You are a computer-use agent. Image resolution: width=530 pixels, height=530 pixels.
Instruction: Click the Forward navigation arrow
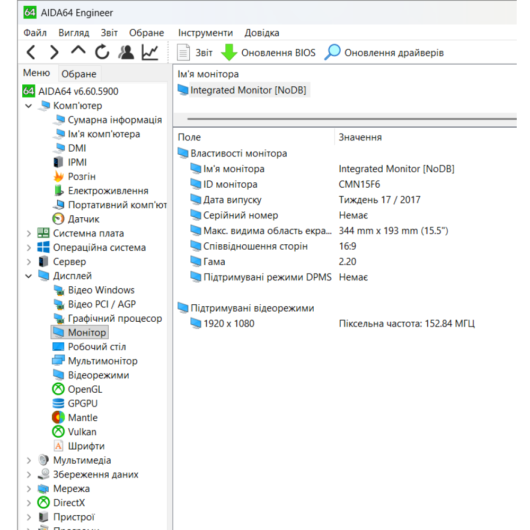54,52
